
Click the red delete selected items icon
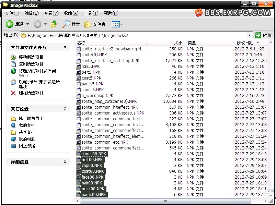tap(13, 93)
